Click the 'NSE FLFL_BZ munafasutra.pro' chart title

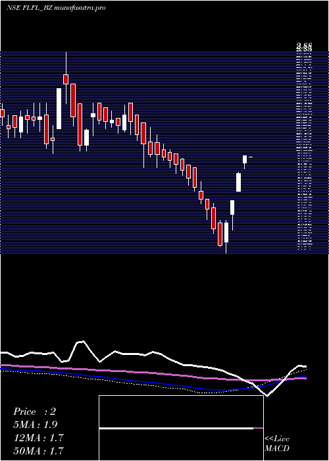coord(56,8)
